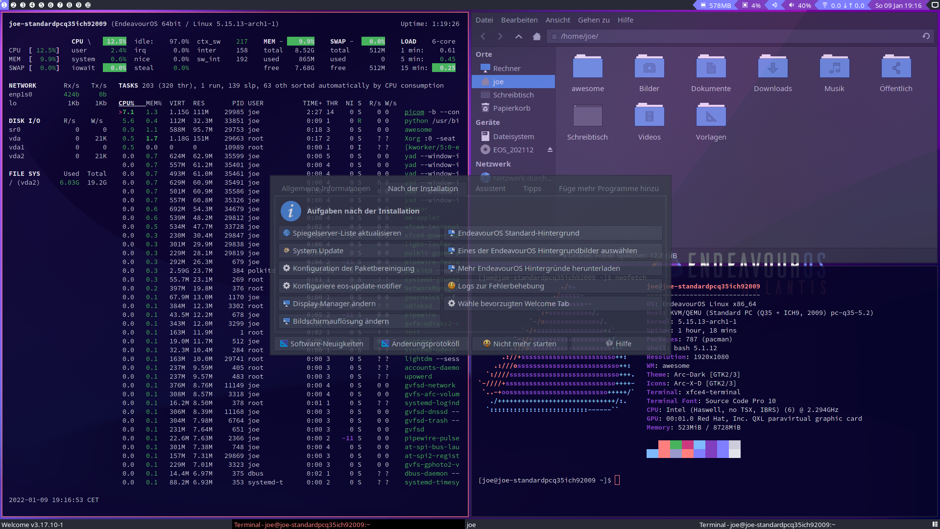The height and width of the screenshot is (529, 940).
Task: Click the blue info icon in the Welcome dialog
Action: click(291, 211)
